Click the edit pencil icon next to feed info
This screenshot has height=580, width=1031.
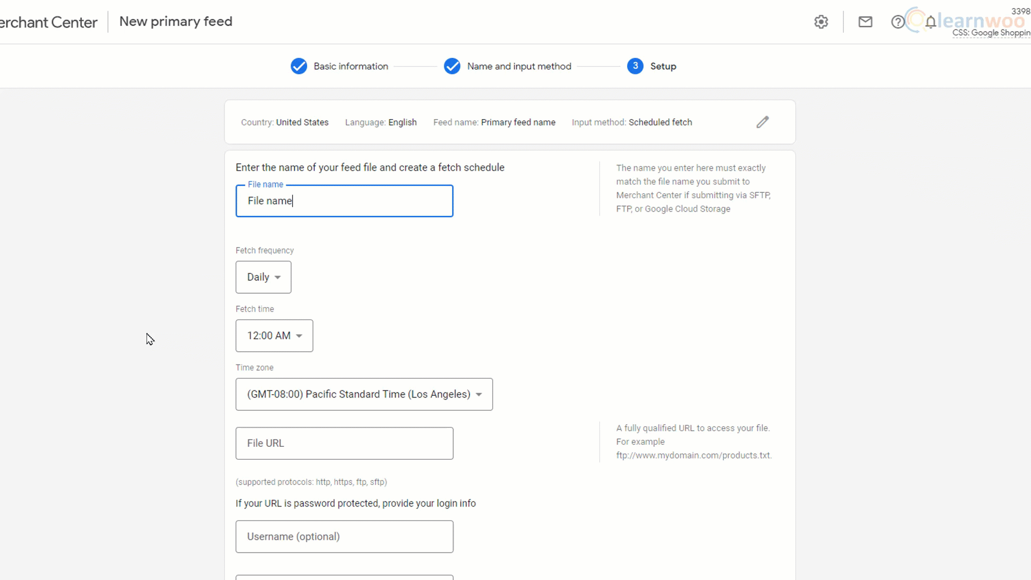click(x=764, y=122)
